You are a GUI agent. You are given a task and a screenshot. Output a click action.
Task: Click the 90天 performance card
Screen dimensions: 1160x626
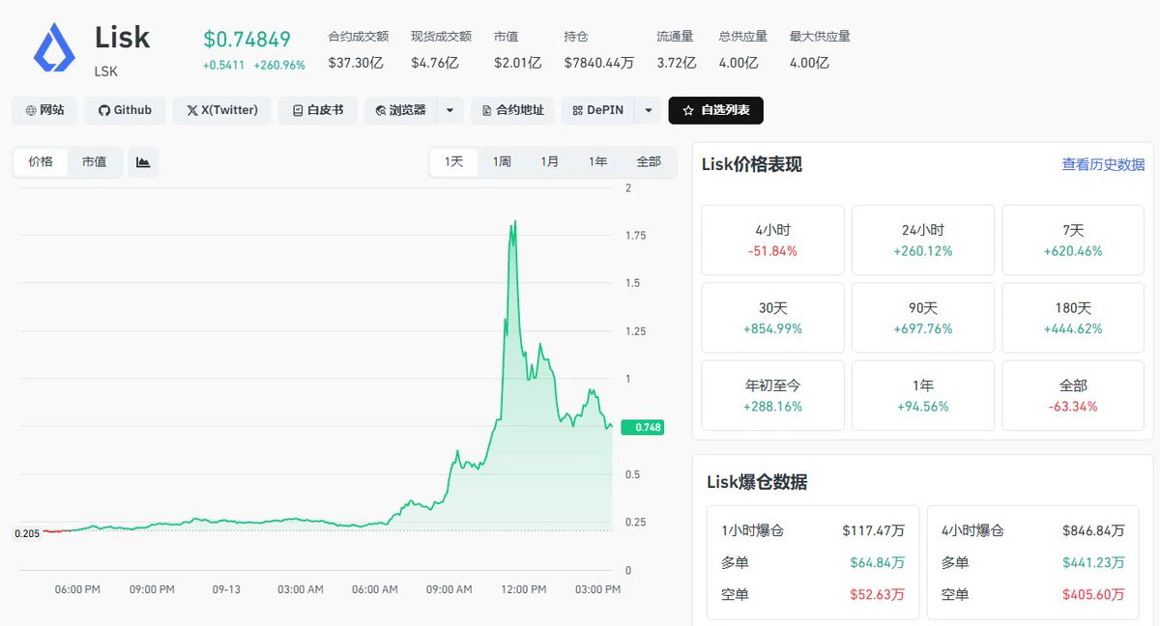click(x=922, y=318)
